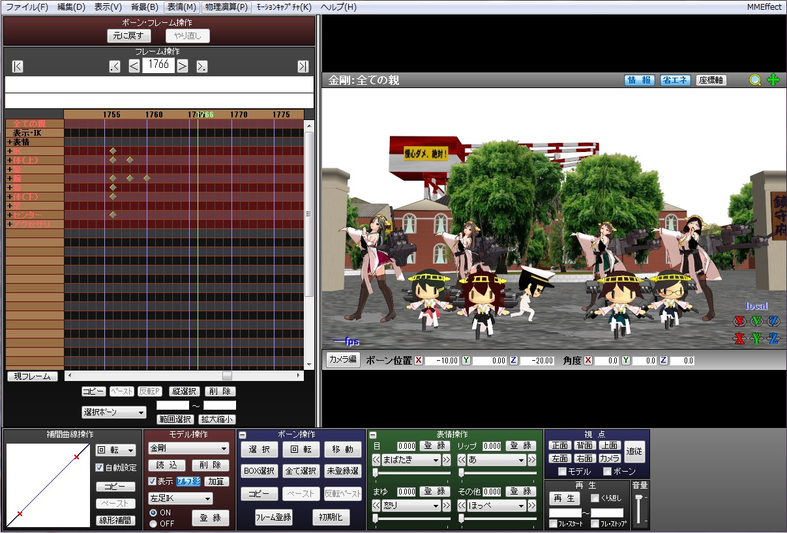Expand the 表情 timeline row

(x=10, y=142)
